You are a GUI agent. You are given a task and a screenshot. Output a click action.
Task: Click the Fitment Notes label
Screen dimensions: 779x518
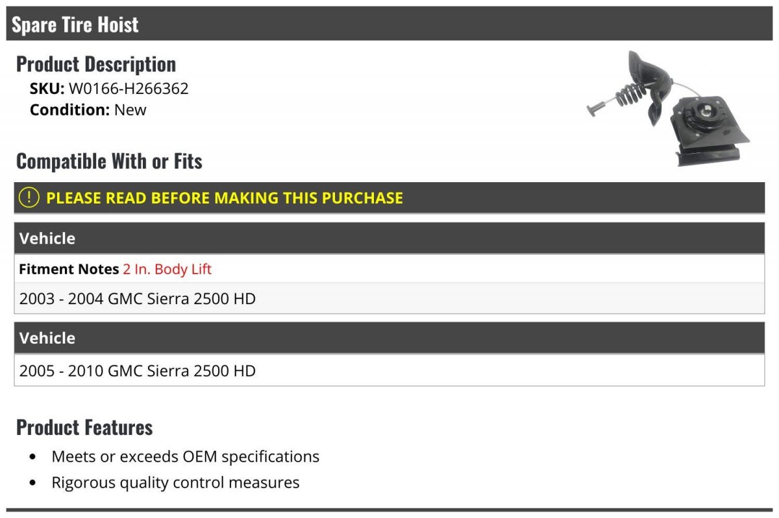pos(69,269)
